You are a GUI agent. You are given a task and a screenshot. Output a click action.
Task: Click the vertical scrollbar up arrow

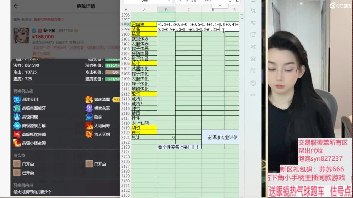point(242,18)
